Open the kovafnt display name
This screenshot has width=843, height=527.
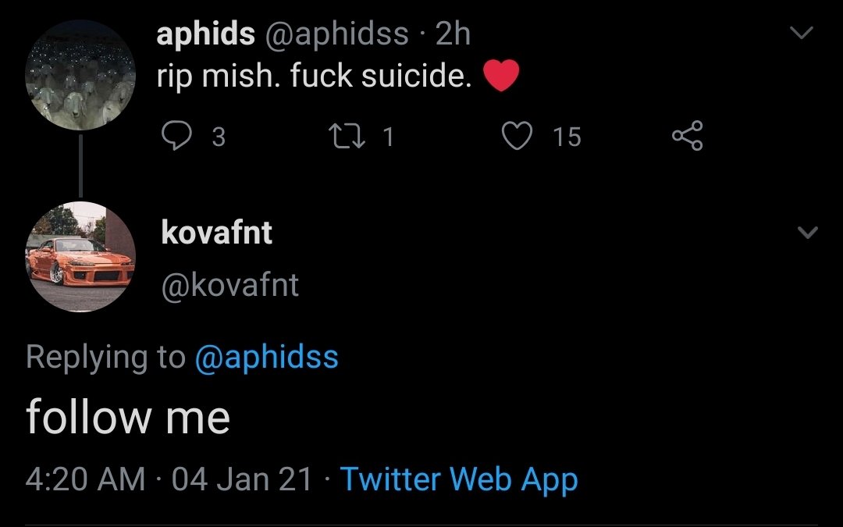click(216, 232)
